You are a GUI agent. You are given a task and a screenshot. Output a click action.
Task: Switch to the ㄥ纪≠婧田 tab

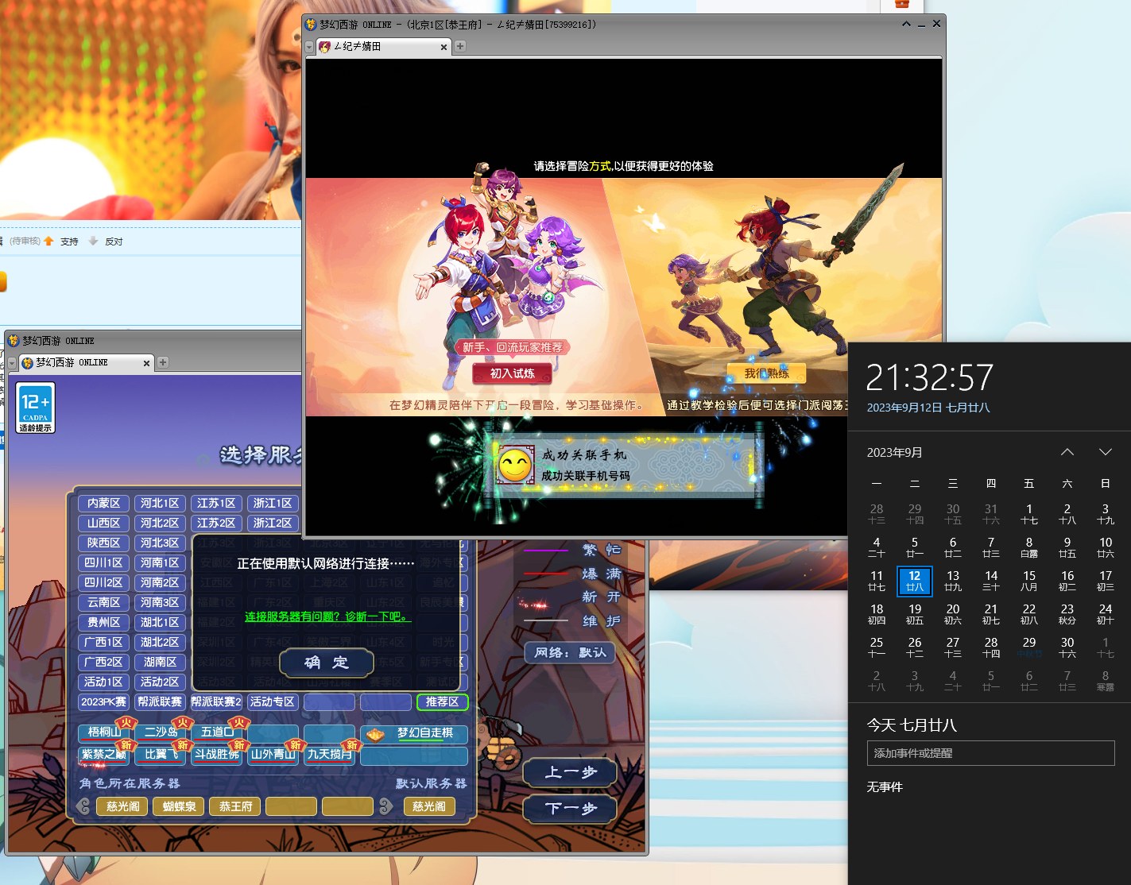pos(384,47)
